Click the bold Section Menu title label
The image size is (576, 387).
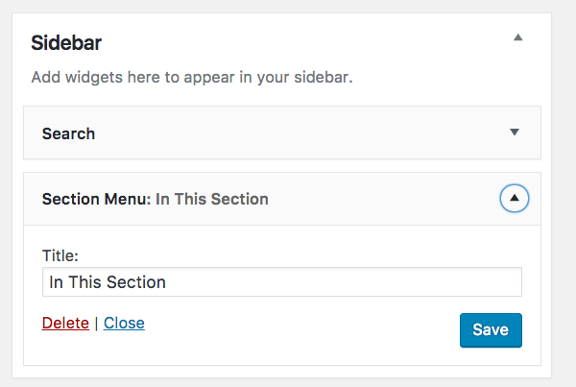pos(96,200)
